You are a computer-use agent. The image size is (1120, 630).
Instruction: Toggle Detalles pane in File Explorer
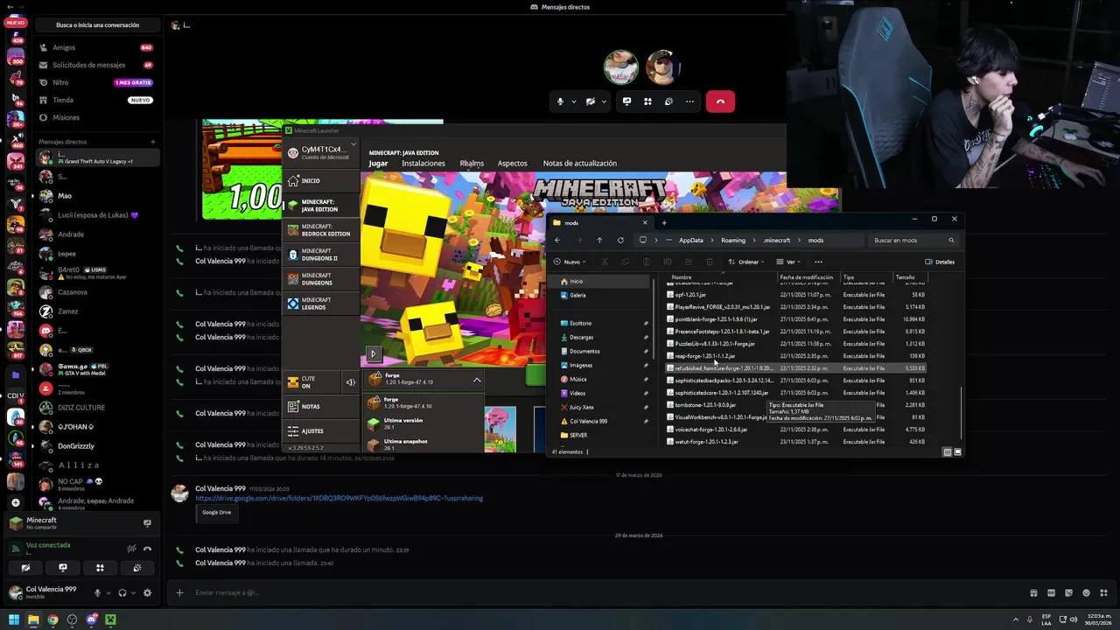click(x=940, y=262)
